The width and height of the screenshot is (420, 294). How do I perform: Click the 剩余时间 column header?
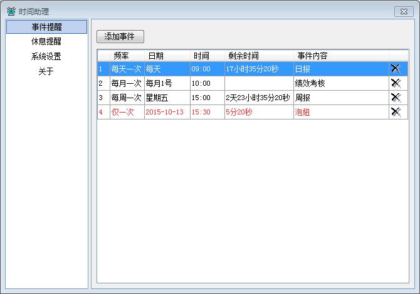[244, 56]
